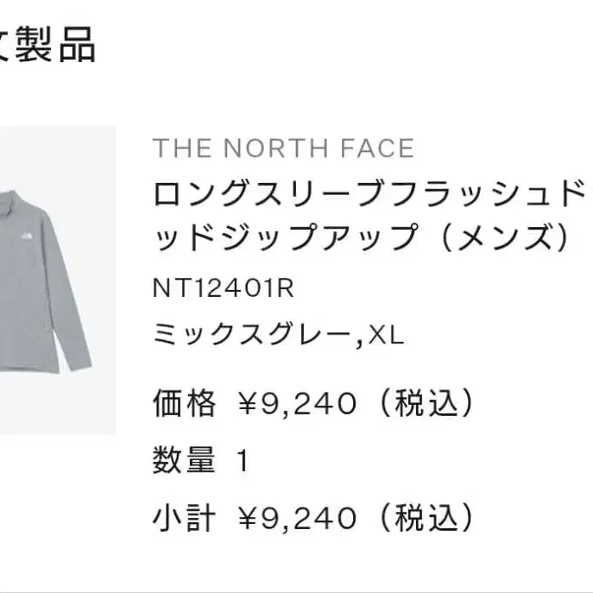This screenshot has width=593, height=593.
Task: Open the ロングスリーブフラッシュド product title link
Action: tap(369, 193)
